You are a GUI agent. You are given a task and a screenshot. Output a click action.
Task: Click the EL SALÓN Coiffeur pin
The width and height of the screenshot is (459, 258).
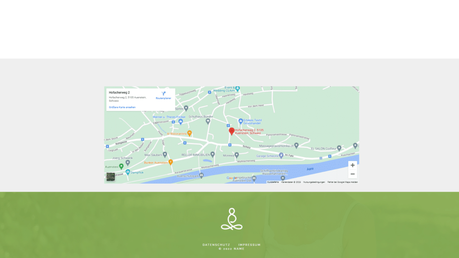pyautogui.click(x=339, y=148)
